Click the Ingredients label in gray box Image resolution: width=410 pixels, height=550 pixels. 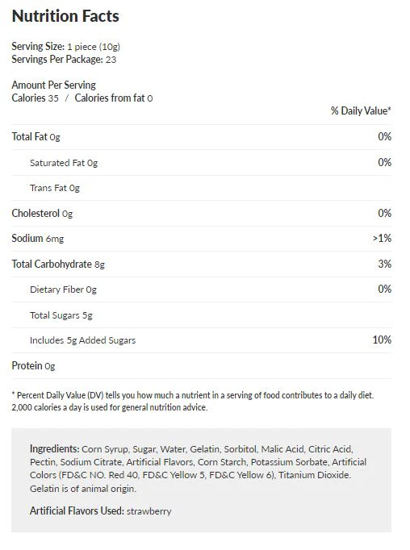tap(54, 449)
